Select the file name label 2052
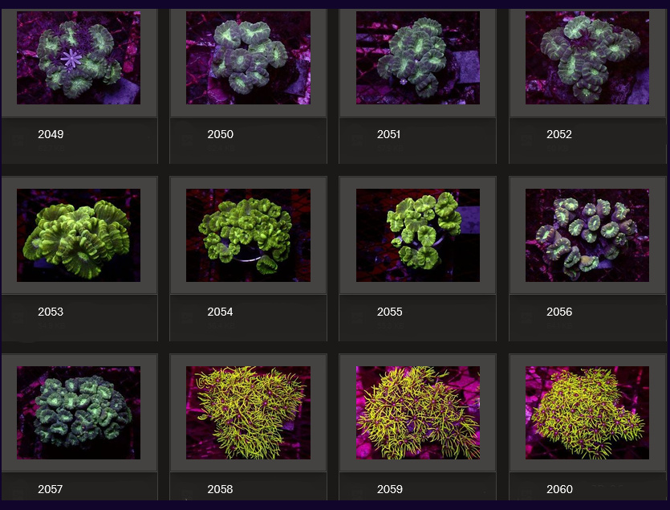The height and width of the screenshot is (510, 670). pos(559,134)
